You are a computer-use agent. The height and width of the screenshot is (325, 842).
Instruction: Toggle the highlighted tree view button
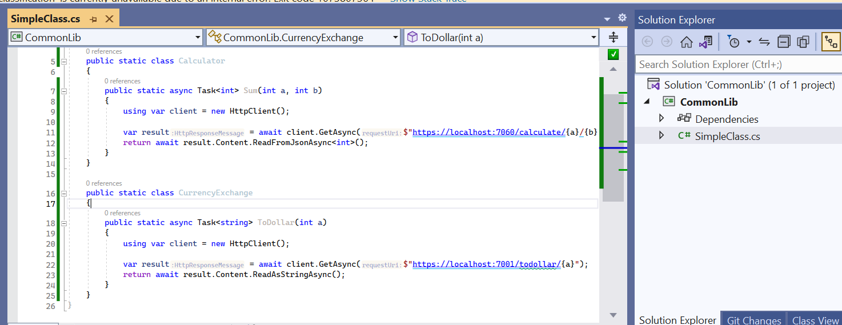point(831,42)
